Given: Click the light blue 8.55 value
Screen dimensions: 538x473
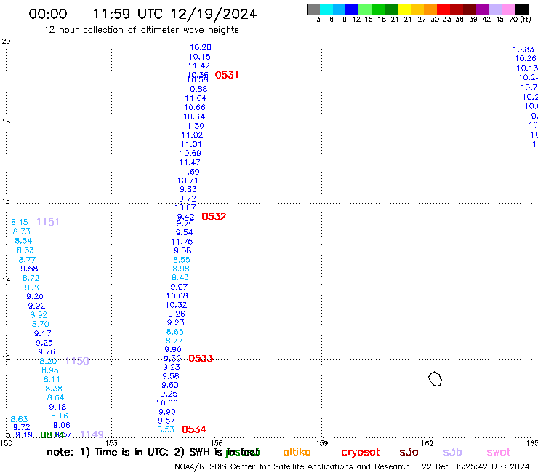Looking at the screenshot, I should (x=182, y=260).
